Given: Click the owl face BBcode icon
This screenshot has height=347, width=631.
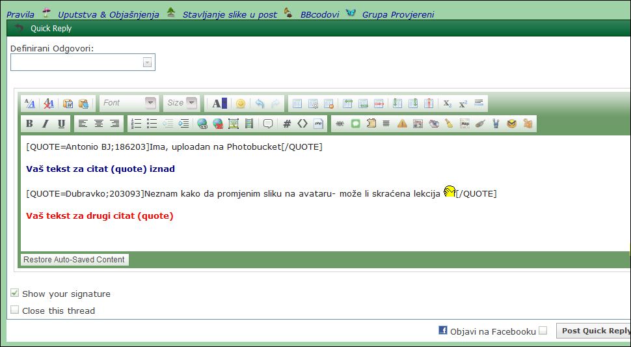Looking at the screenshot, I should [511, 124].
